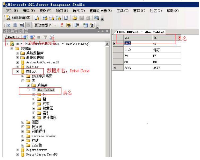Click the red exclamation Execute SQL icon
The width and height of the screenshot is (200, 160).
(62, 25)
